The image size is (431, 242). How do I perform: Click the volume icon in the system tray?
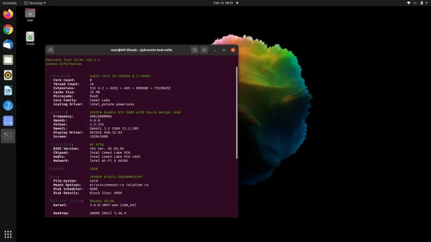[x=415, y=3]
